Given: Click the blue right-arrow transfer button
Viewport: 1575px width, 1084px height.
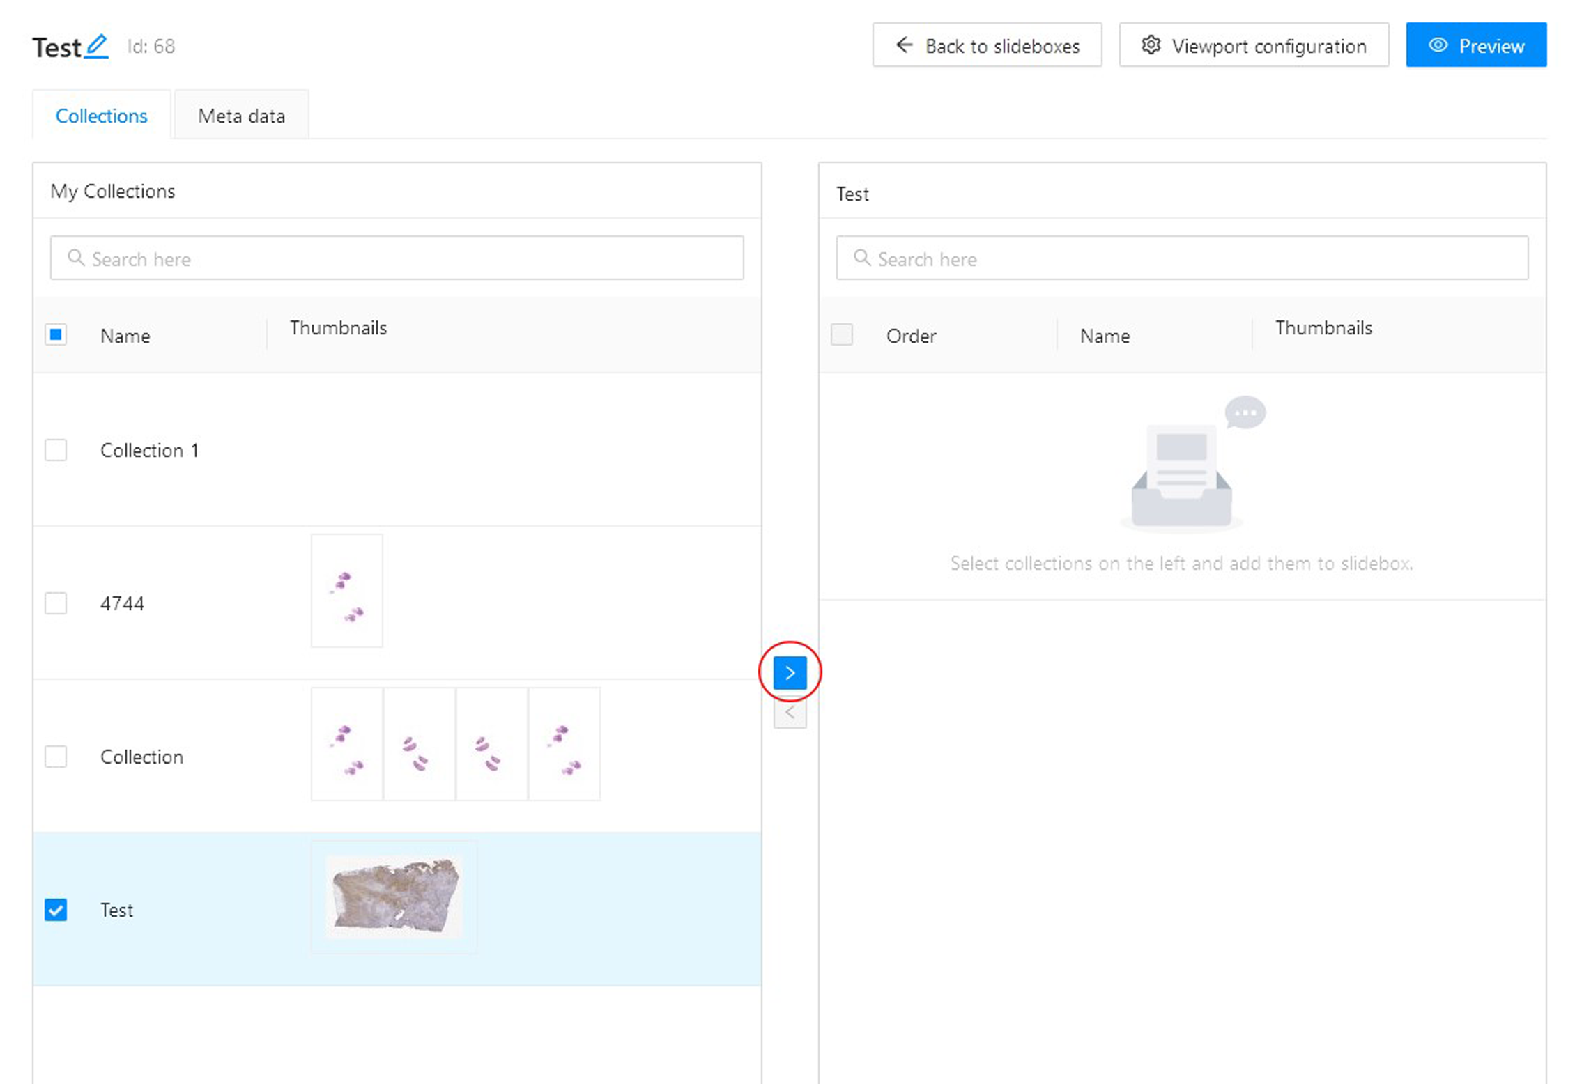Looking at the screenshot, I should [x=790, y=672].
